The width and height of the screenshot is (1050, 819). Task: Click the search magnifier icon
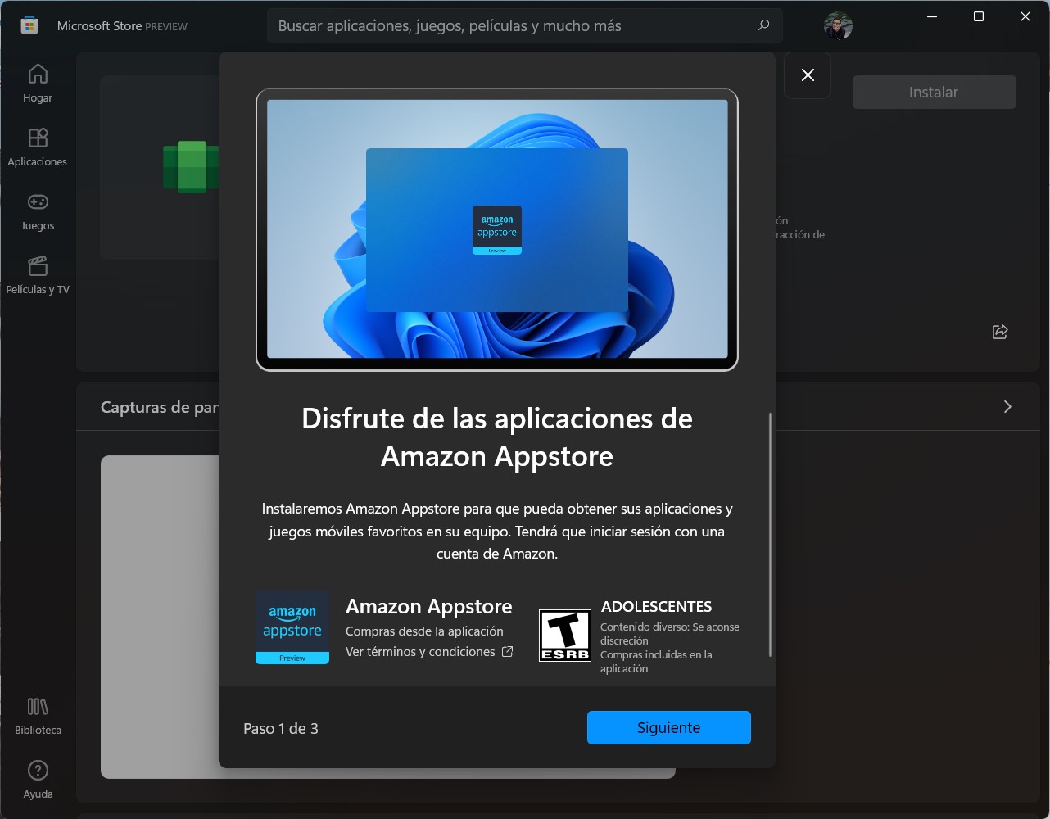pos(763,25)
